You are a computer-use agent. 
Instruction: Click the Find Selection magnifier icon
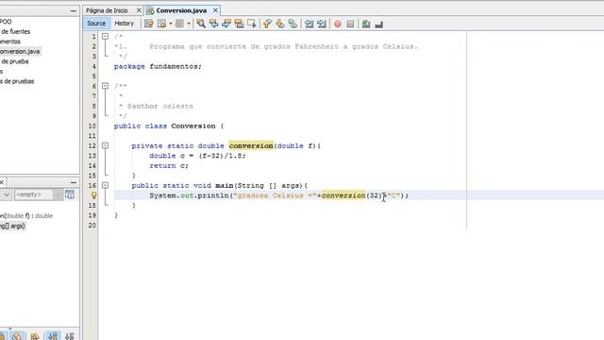201,24
